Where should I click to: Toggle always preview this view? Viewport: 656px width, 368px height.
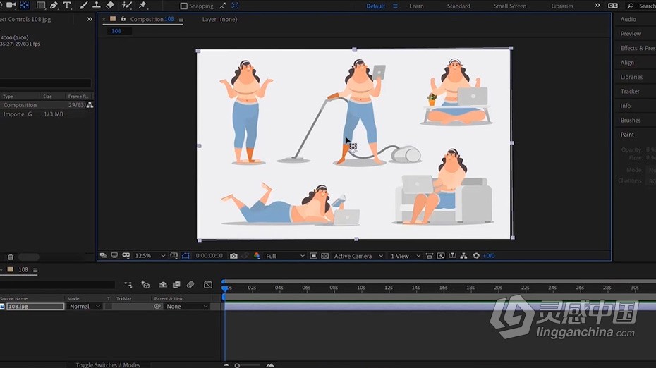pyautogui.click(x=103, y=255)
